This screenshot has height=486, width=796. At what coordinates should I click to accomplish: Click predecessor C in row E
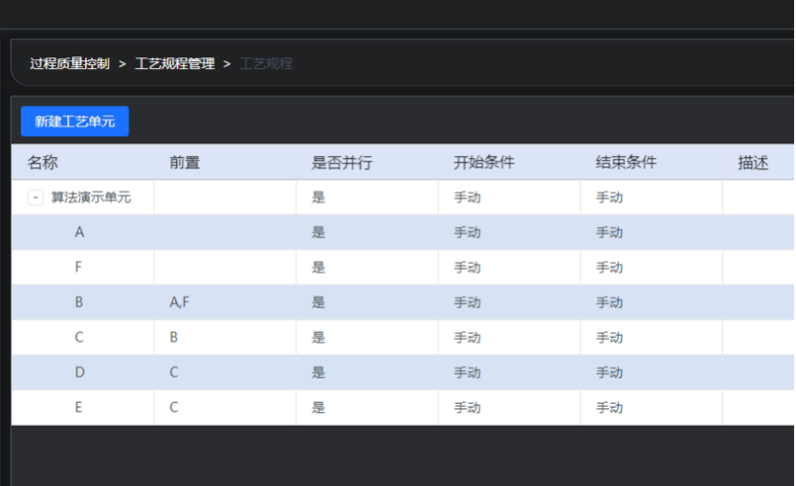[173, 408]
